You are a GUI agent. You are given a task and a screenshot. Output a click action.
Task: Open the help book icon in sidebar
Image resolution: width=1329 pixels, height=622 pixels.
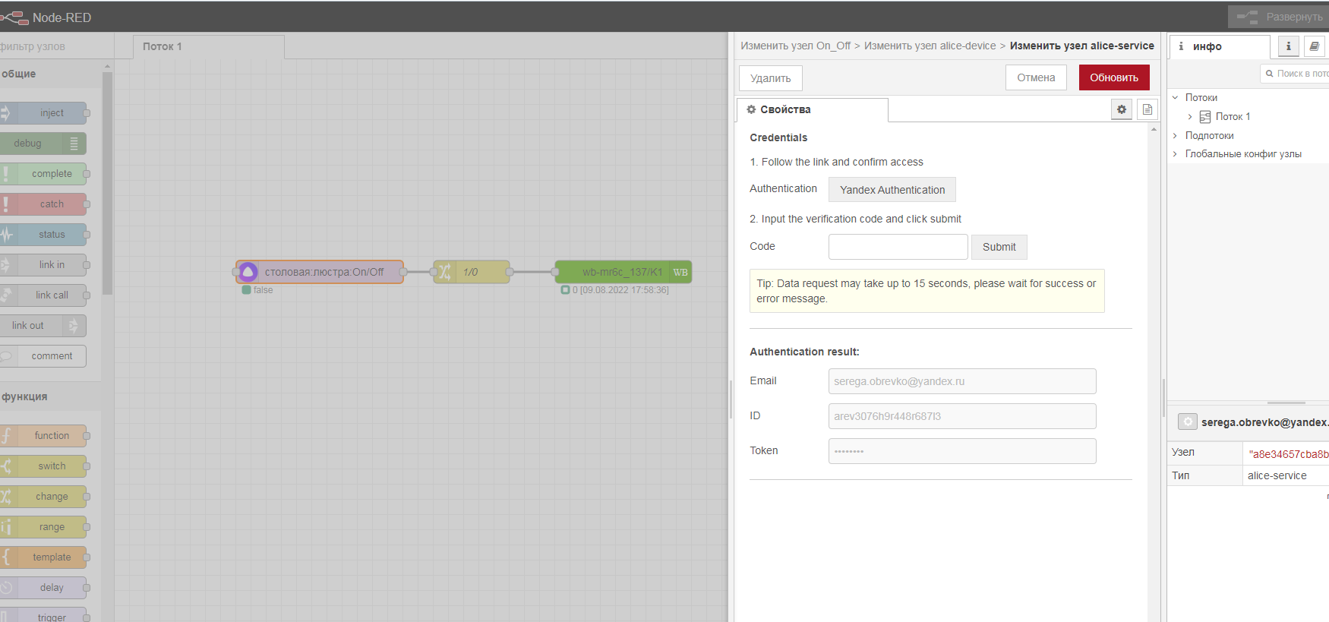[x=1314, y=46]
